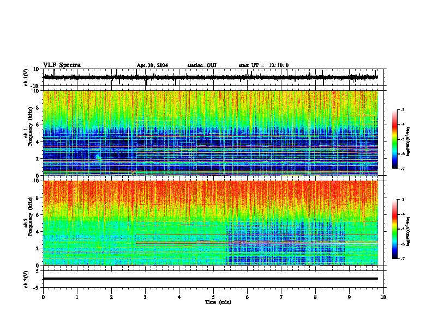
Task: Click the '8' tick on the time axis
Action: (x=315, y=297)
